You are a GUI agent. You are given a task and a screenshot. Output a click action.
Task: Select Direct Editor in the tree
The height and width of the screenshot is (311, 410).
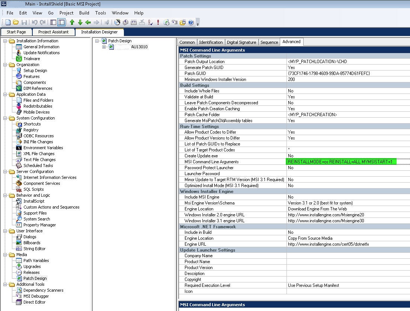pyautogui.click(x=34, y=302)
